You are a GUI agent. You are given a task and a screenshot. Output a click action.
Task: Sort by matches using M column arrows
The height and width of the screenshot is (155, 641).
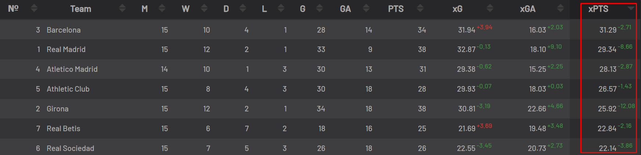(162, 8)
